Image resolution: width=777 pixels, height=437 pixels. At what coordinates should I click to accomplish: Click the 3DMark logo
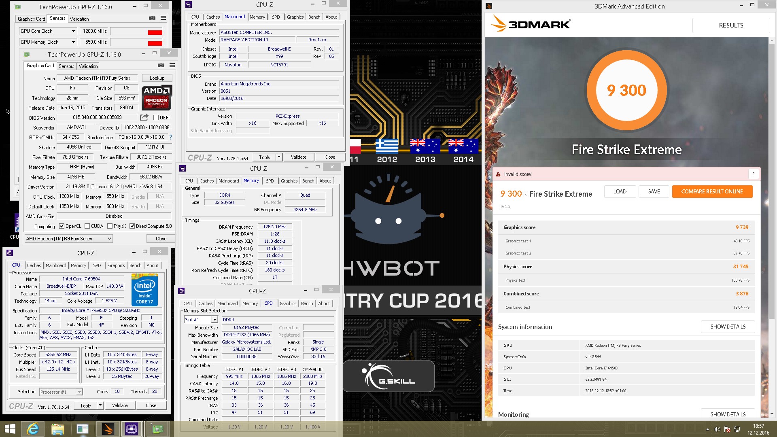531,24
